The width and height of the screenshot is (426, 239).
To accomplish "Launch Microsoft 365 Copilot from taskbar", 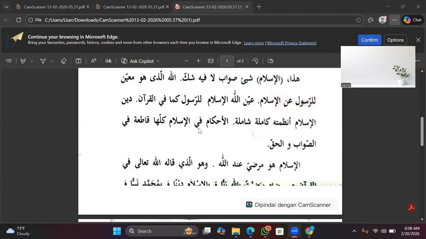I will click(x=221, y=231).
